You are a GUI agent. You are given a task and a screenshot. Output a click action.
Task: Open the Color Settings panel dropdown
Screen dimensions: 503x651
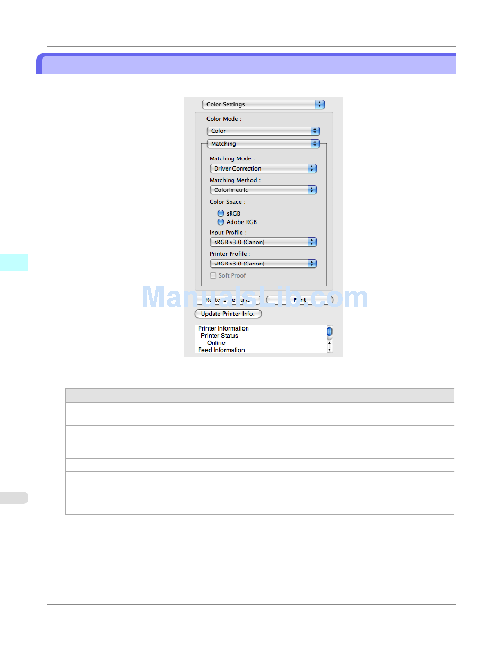263,104
